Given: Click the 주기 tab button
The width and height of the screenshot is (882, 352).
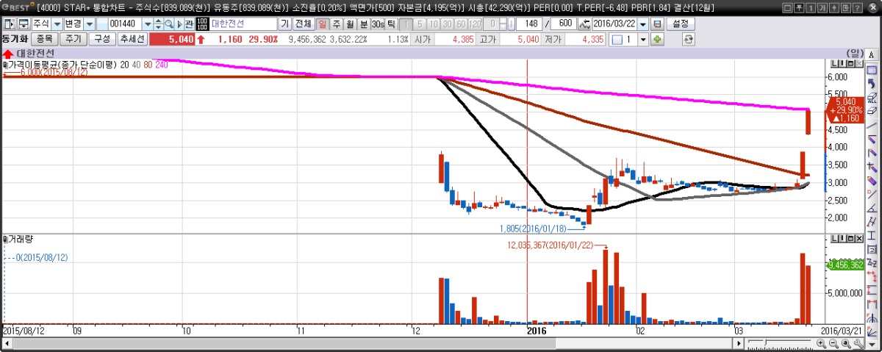Looking at the screenshot, I should click(73, 38).
